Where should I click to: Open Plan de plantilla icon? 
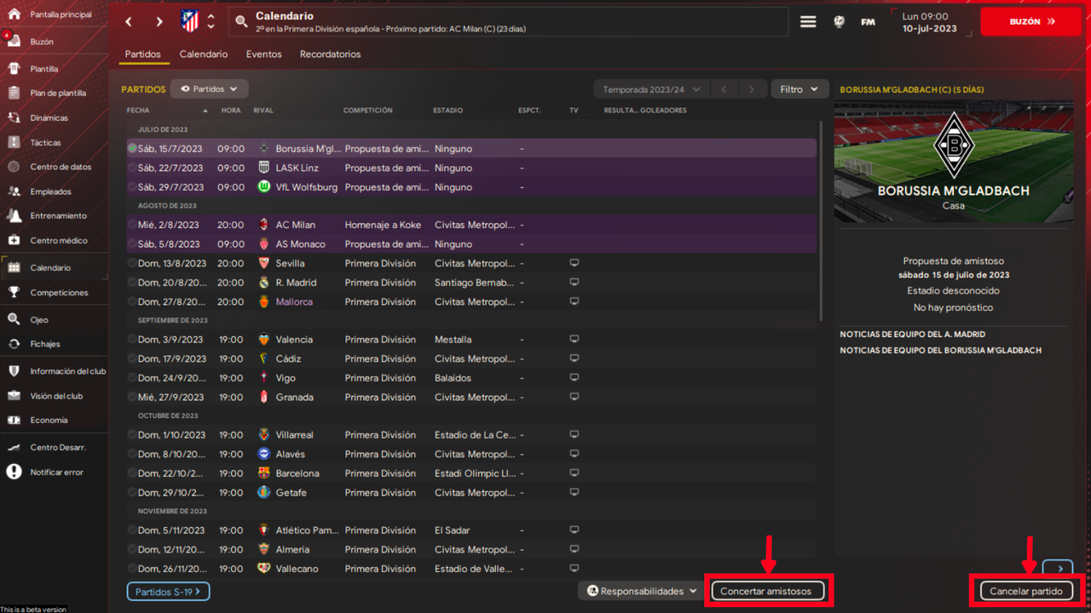[14, 93]
